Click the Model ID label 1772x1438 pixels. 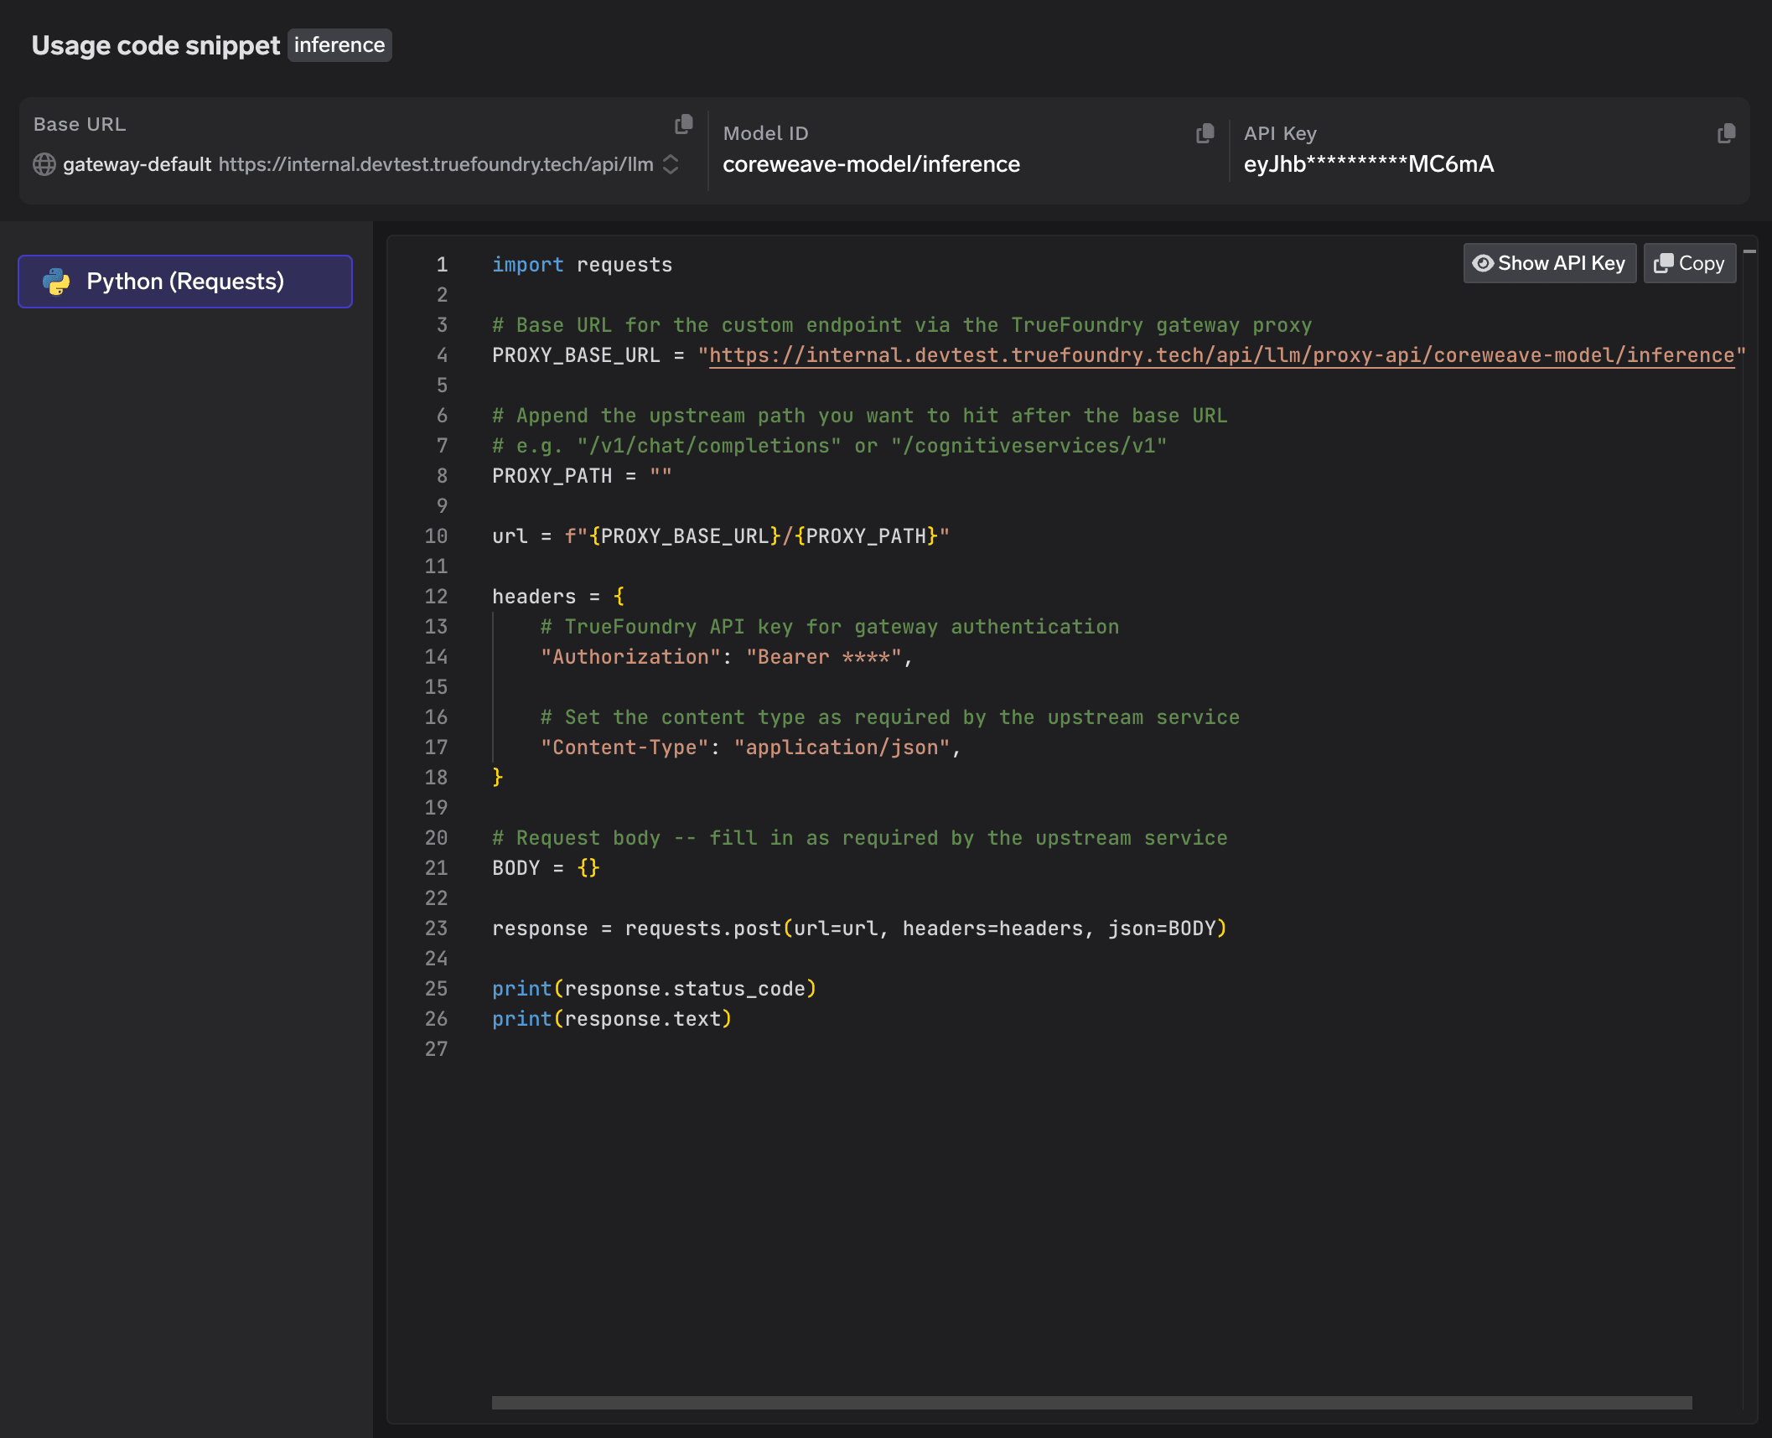(765, 133)
